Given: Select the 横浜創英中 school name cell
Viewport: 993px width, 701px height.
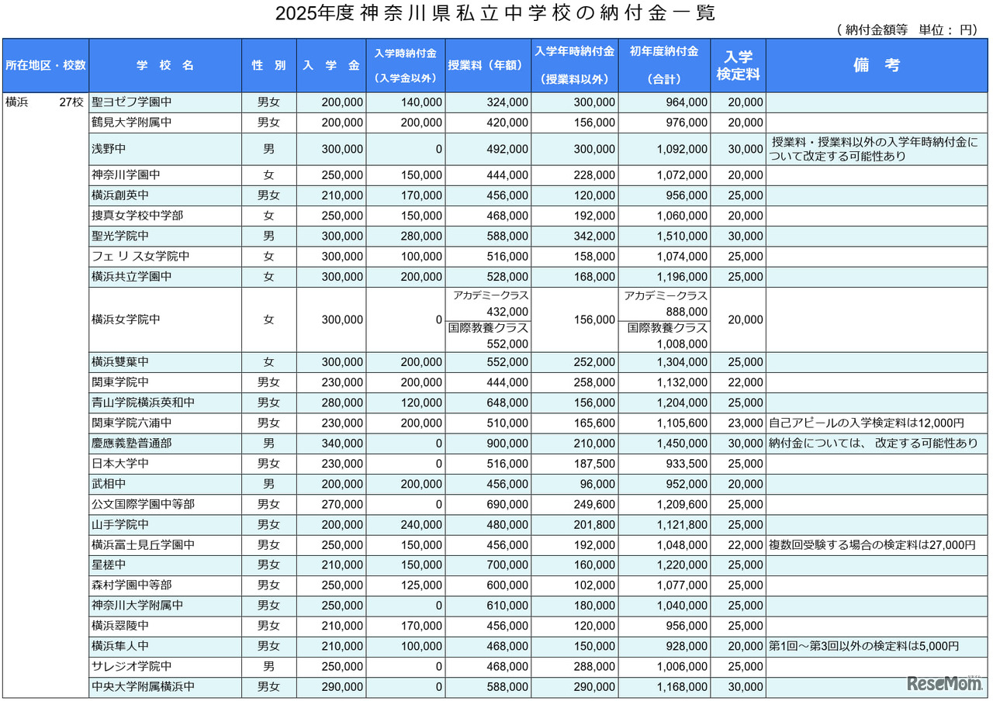Looking at the screenshot, I should [165, 195].
